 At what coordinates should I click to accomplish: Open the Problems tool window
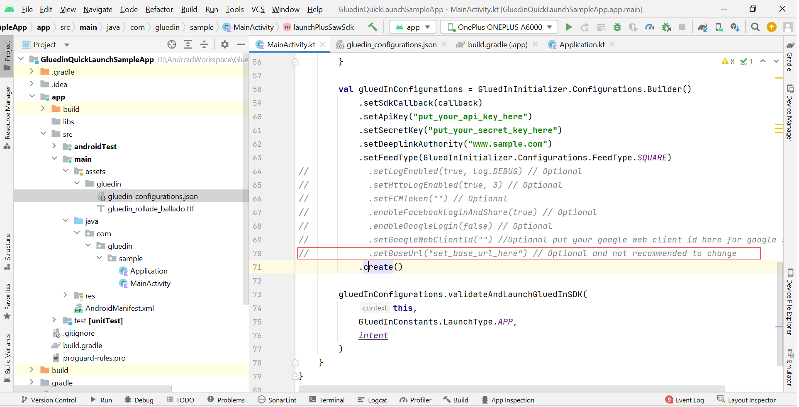point(226,400)
